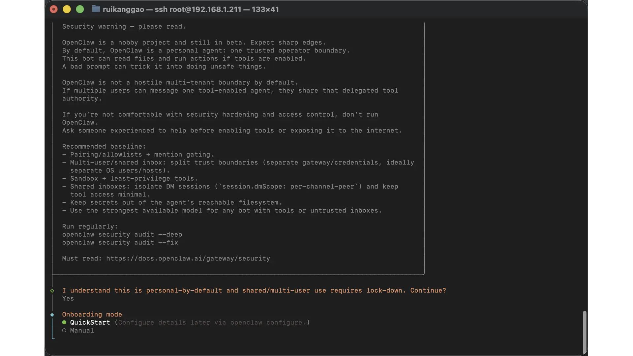Click the "Yes" answer under the Continue prompt
633x356 pixels.
point(68,299)
